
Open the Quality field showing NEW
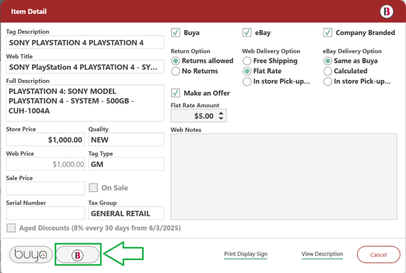pyautogui.click(x=127, y=140)
